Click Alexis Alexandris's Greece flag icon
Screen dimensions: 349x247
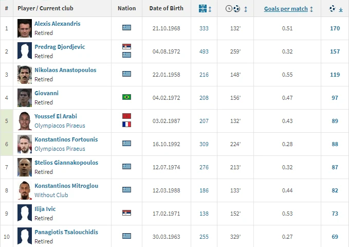126,28
